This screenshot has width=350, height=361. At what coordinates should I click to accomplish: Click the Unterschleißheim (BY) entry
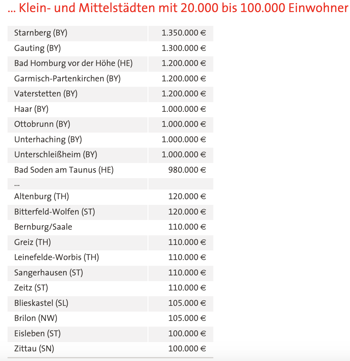[x=56, y=155]
